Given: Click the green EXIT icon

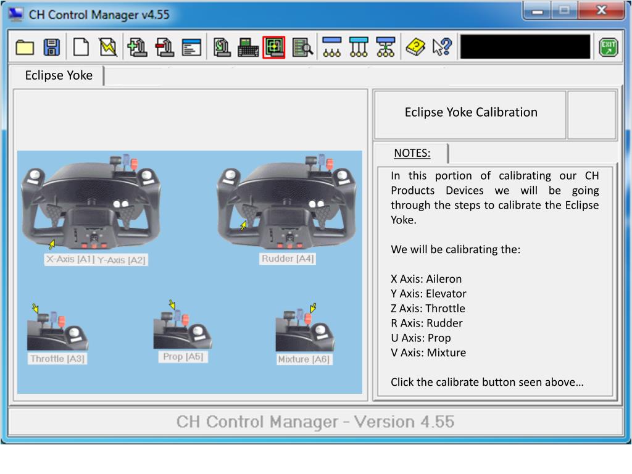Looking at the screenshot, I should [x=608, y=47].
